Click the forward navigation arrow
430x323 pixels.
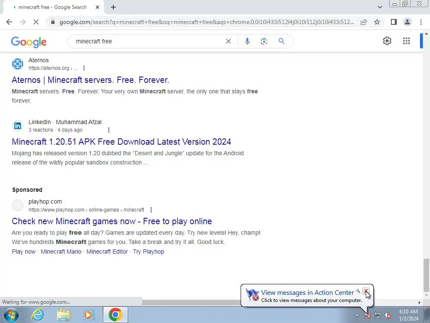[23, 22]
